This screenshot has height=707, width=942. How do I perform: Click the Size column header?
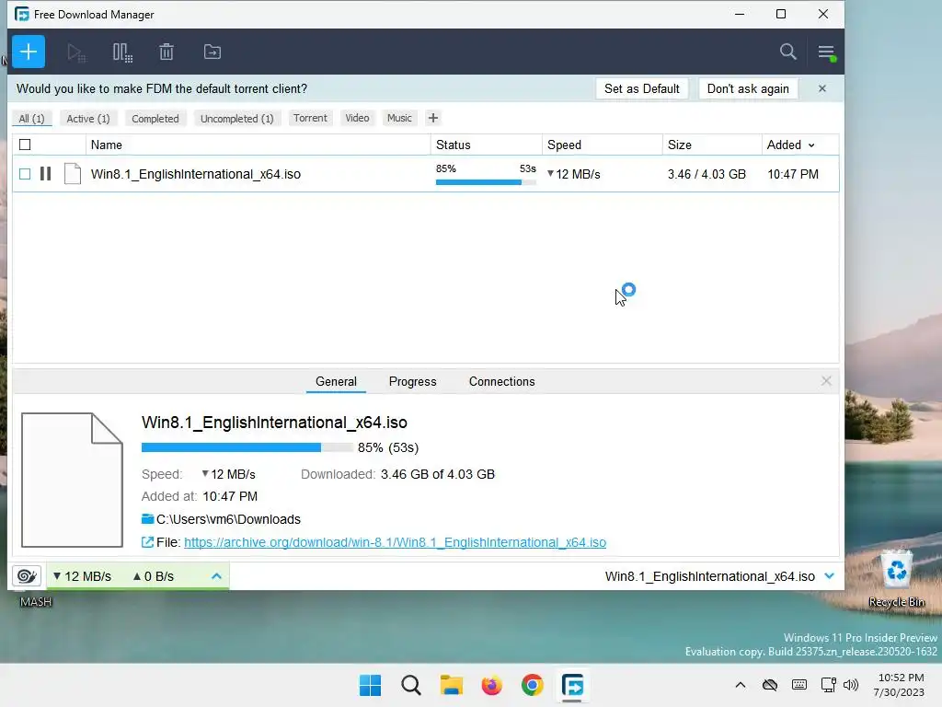712,145
